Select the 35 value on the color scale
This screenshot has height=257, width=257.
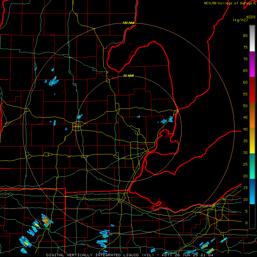coord(245,141)
